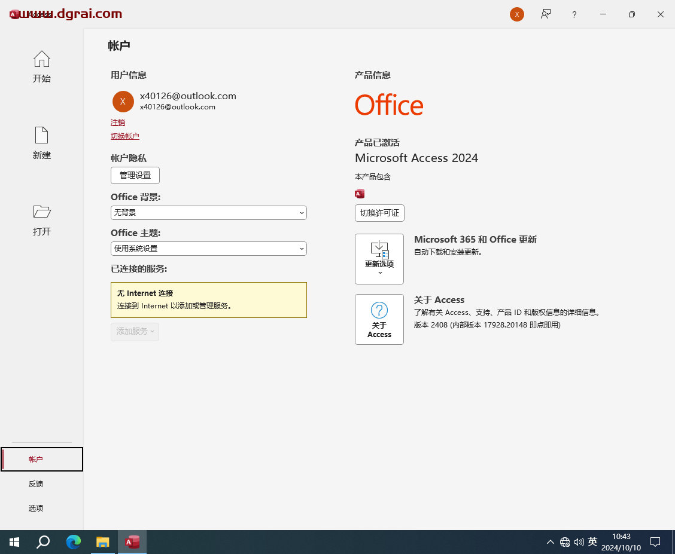
Task: Minimize the Access window
Action: [x=603, y=14]
